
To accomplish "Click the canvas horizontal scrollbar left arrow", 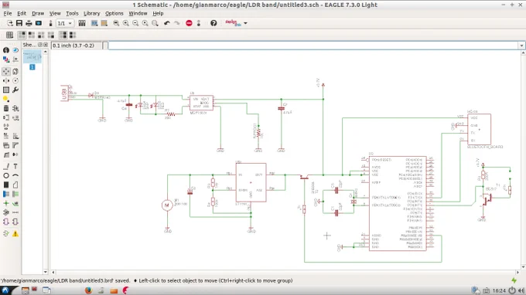I will (x=53, y=273).
